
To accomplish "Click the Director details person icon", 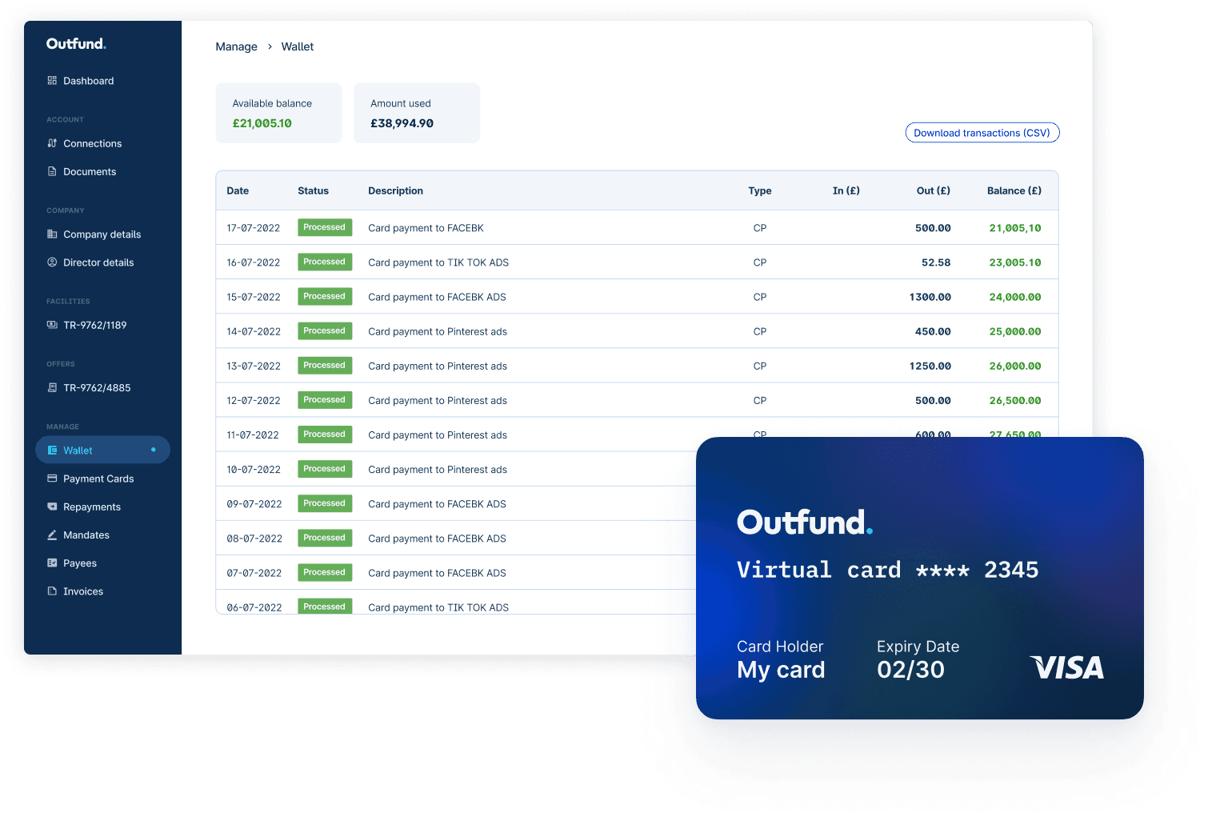I will click(52, 262).
